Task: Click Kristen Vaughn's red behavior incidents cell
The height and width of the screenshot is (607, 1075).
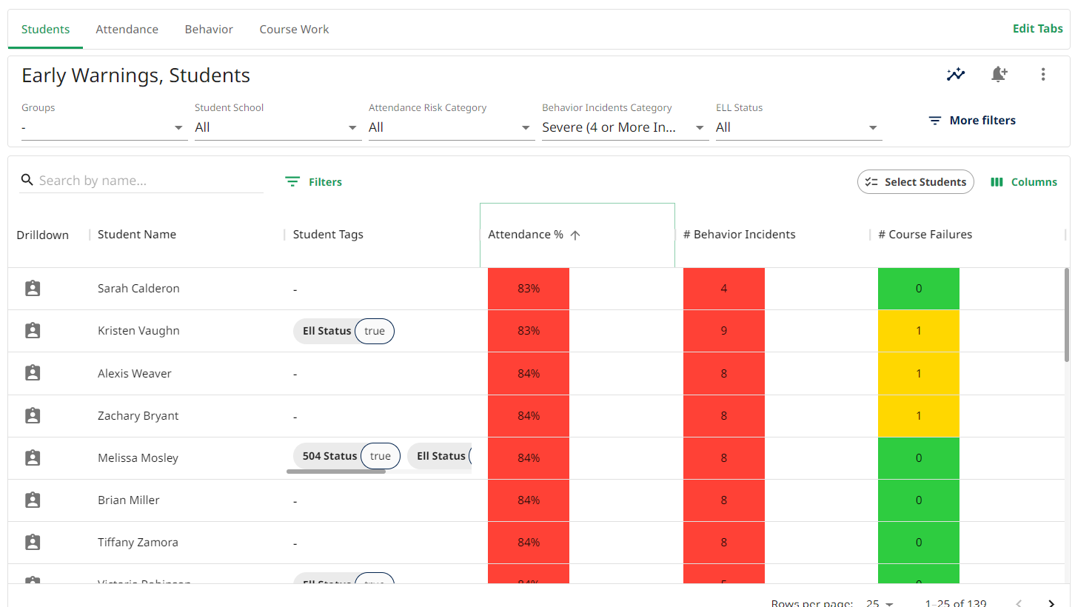Action: [x=723, y=331]
